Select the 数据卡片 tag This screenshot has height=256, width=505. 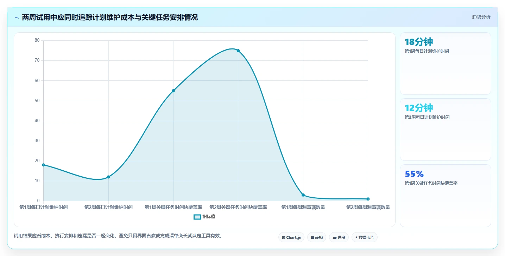[365, 237]
